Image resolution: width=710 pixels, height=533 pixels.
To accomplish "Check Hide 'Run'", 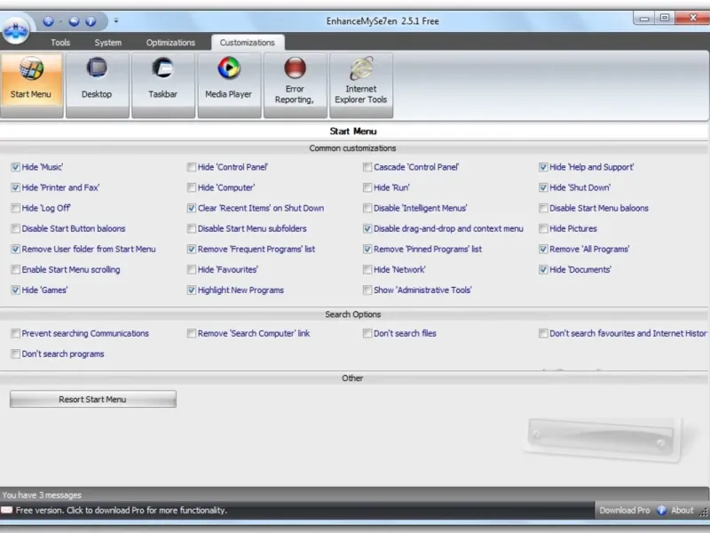I will click(367, 187).
